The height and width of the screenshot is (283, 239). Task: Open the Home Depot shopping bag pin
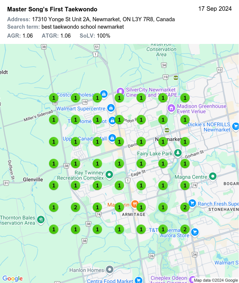tap(112, 120)
